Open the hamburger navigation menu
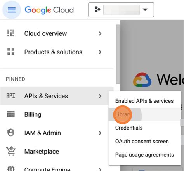Screen dimensions: 184x171 pos(12,10)
